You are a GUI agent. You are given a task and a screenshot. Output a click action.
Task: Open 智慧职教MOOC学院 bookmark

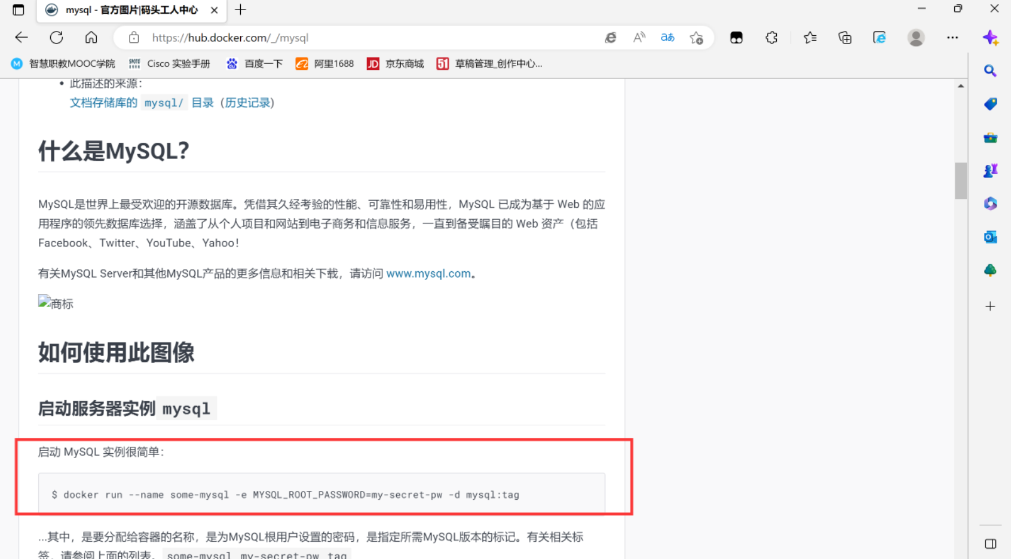tap(63, 63)
